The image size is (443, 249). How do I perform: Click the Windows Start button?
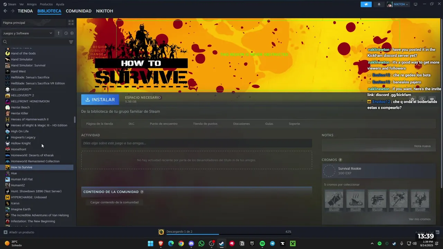151,243
